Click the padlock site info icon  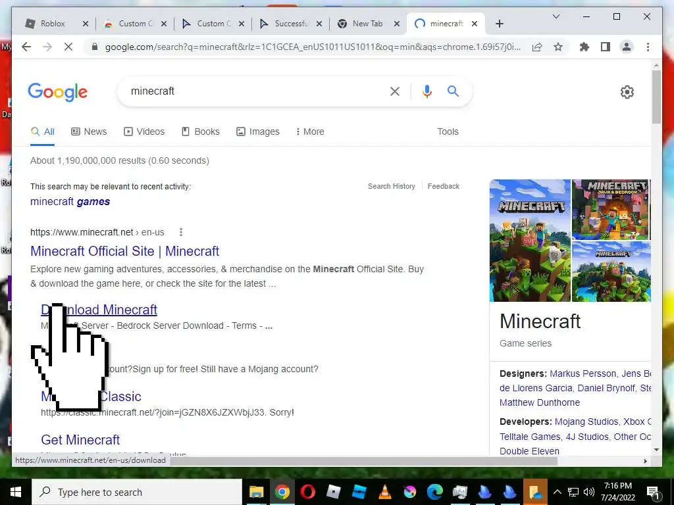click(95, 47)
